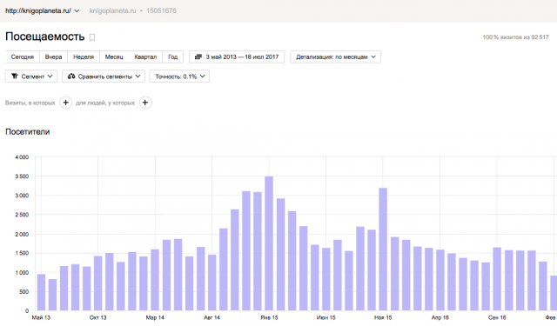Screen dimensions: 557x326
Task: Click the calendar icon in the date range
Action: [198, 57]
